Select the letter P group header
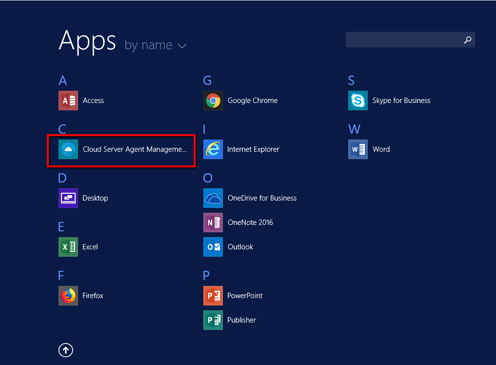The image size is (496, 365). pyautogui.click(x=206, y=275)
